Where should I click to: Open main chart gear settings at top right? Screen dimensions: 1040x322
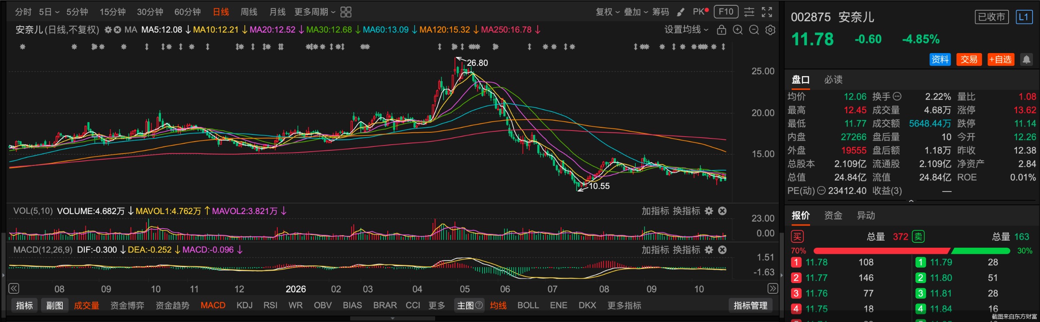(x=770, y=30)
